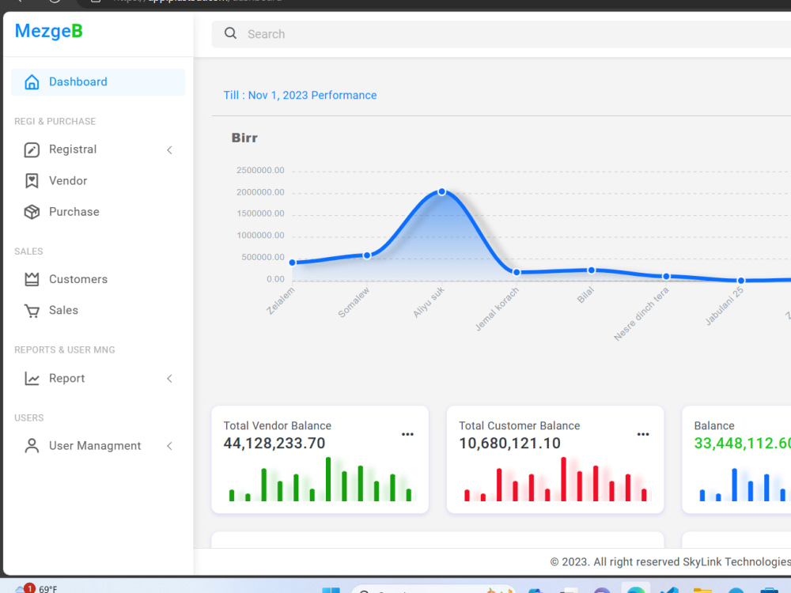
Task: Click the 10,680,121.10 customer balance value
Action: click(x=509, y=444)
